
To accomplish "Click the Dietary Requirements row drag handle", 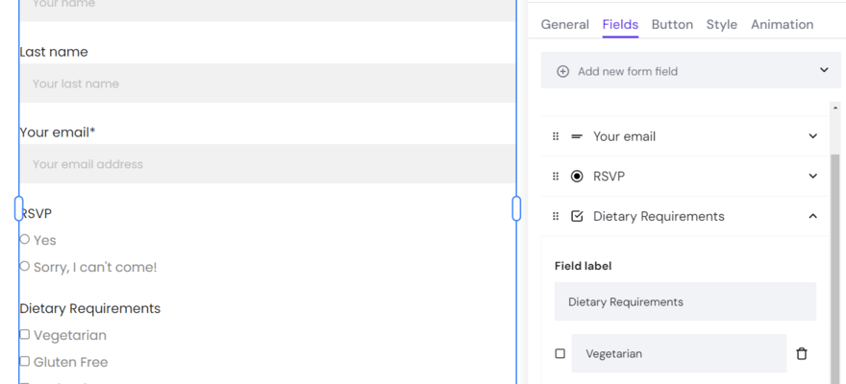I will coord(556,217).
